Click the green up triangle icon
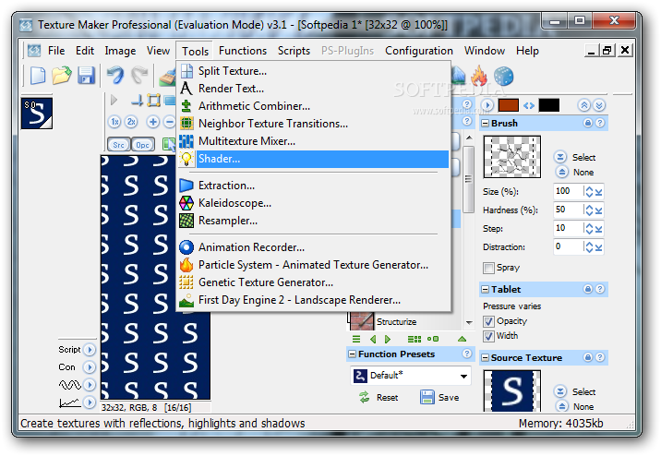The width and height of the screenshot is (661, 456). [x=462, y=339]
